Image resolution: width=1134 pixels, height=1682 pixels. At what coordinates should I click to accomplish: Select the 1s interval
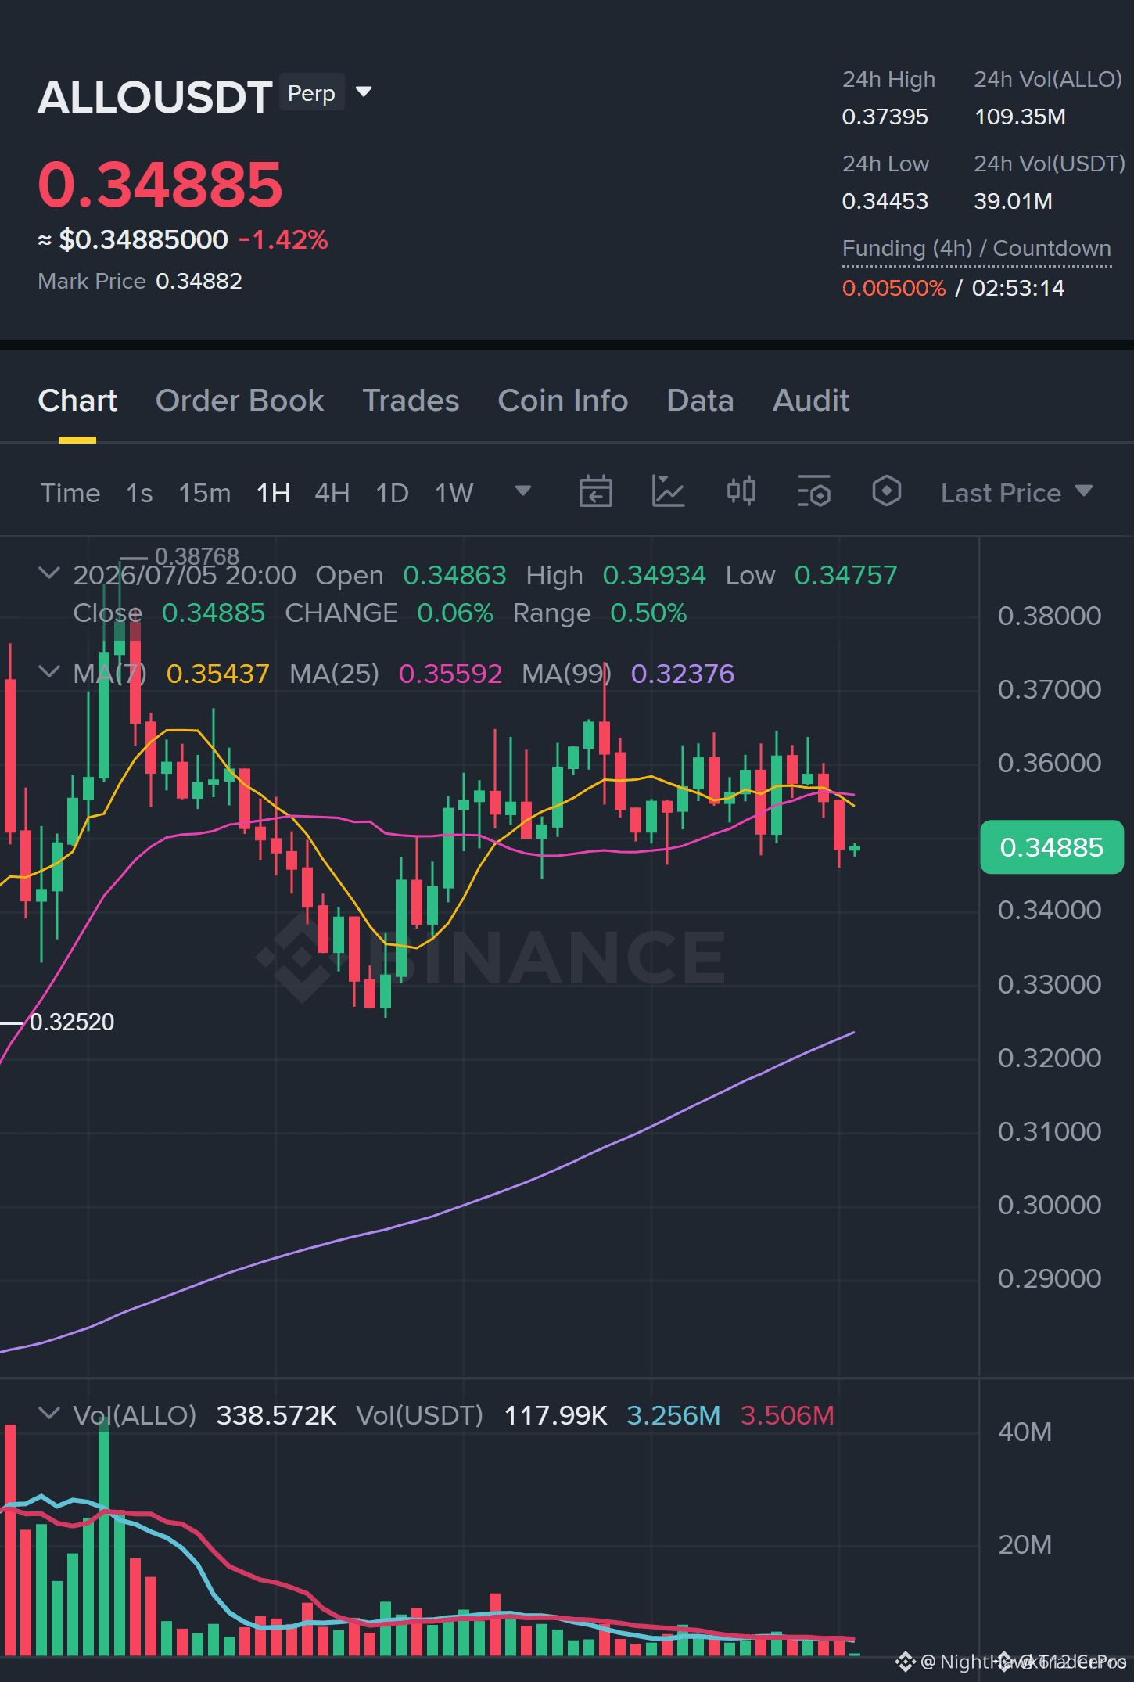click(x=139, y=493)
